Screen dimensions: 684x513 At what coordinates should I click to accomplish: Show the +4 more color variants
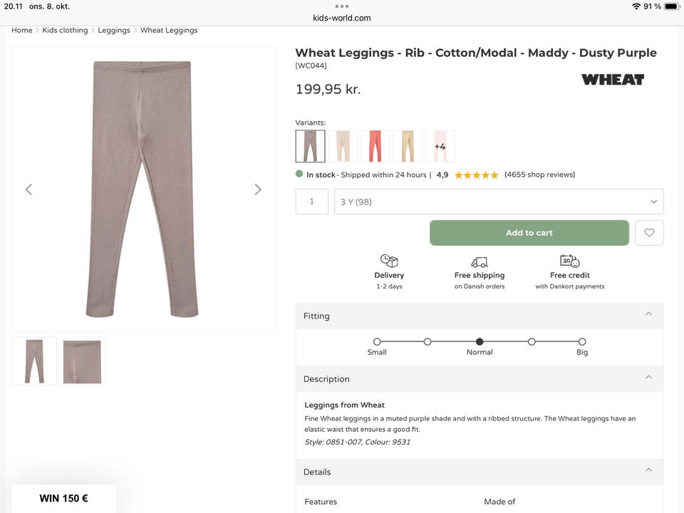click(440, 146)
